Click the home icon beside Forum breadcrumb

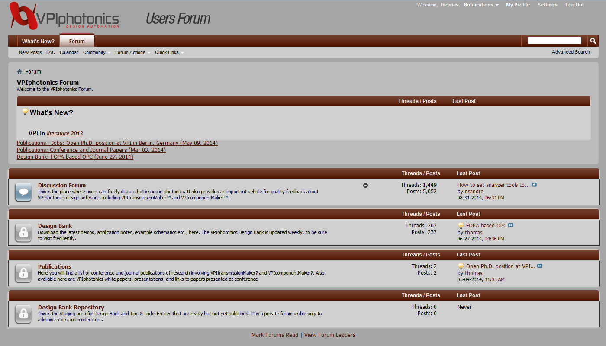coord(19,72)
